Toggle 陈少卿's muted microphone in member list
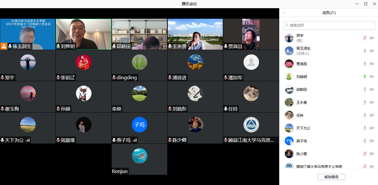The image size is (378, 185). coord(365,154)
